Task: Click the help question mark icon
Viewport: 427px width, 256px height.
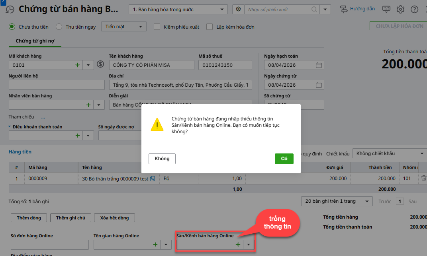Action: click(414, 9)
